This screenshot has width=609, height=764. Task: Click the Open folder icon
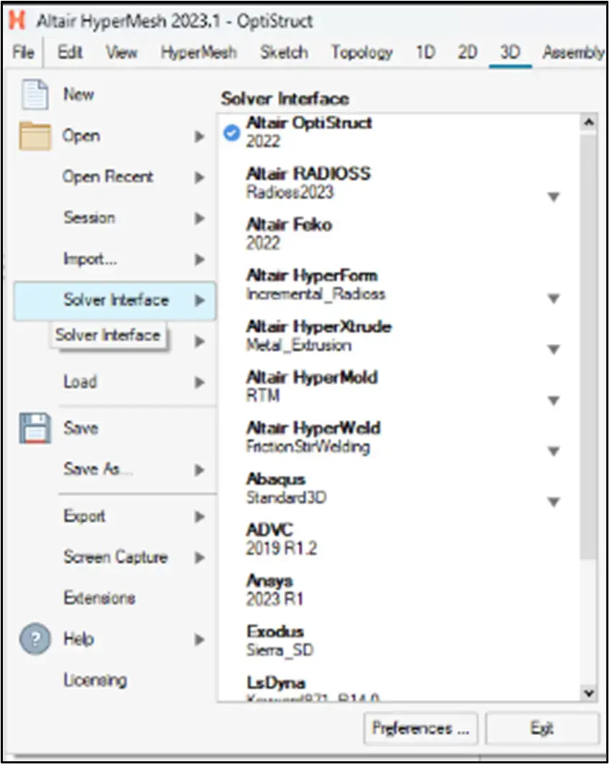coord(34,135)
